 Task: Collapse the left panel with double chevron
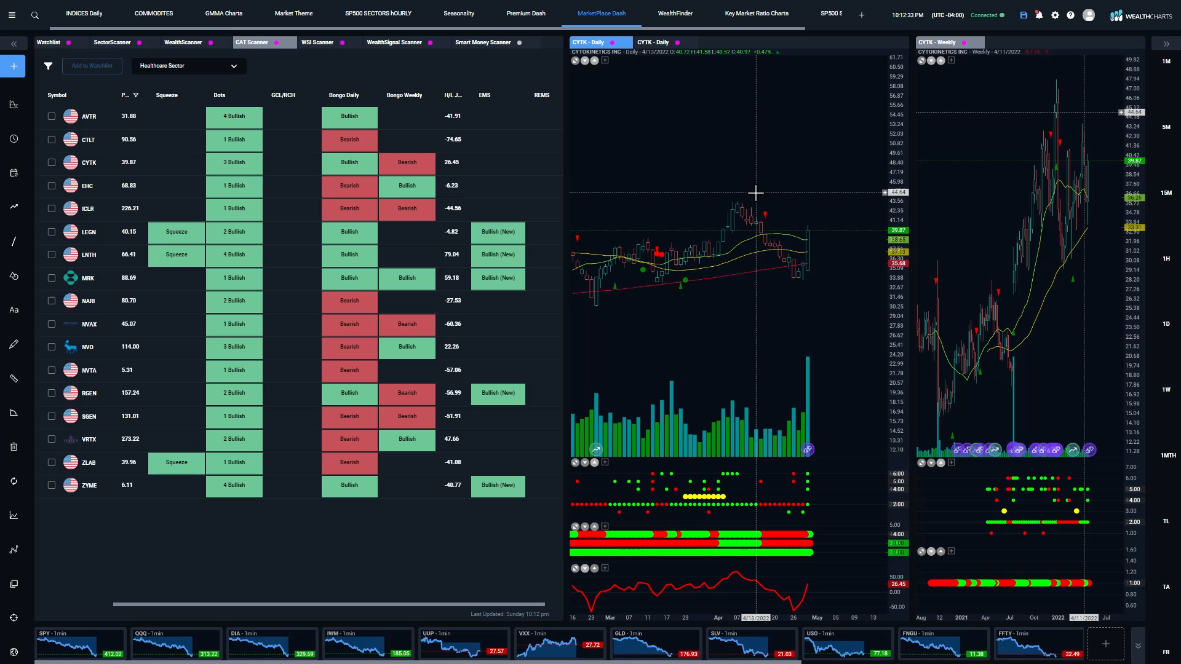(14, 44)
